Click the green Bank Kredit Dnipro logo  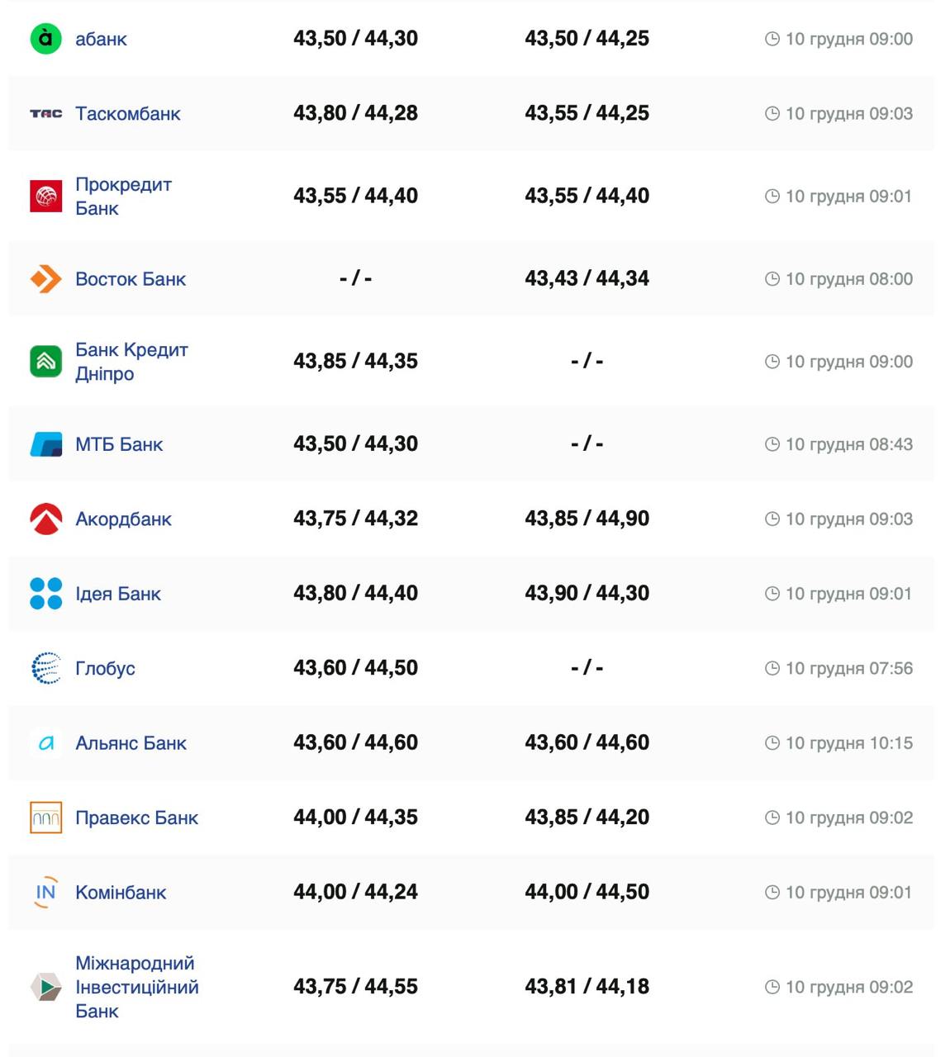pyautogui.click(x=45, y=362)
